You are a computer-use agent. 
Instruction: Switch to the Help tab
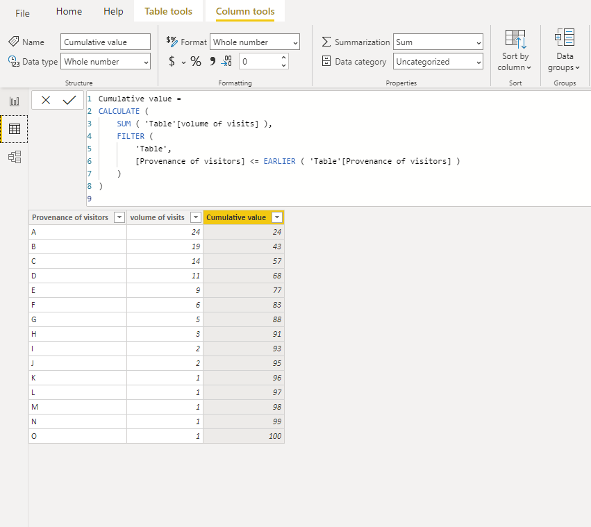pos(113,11)
